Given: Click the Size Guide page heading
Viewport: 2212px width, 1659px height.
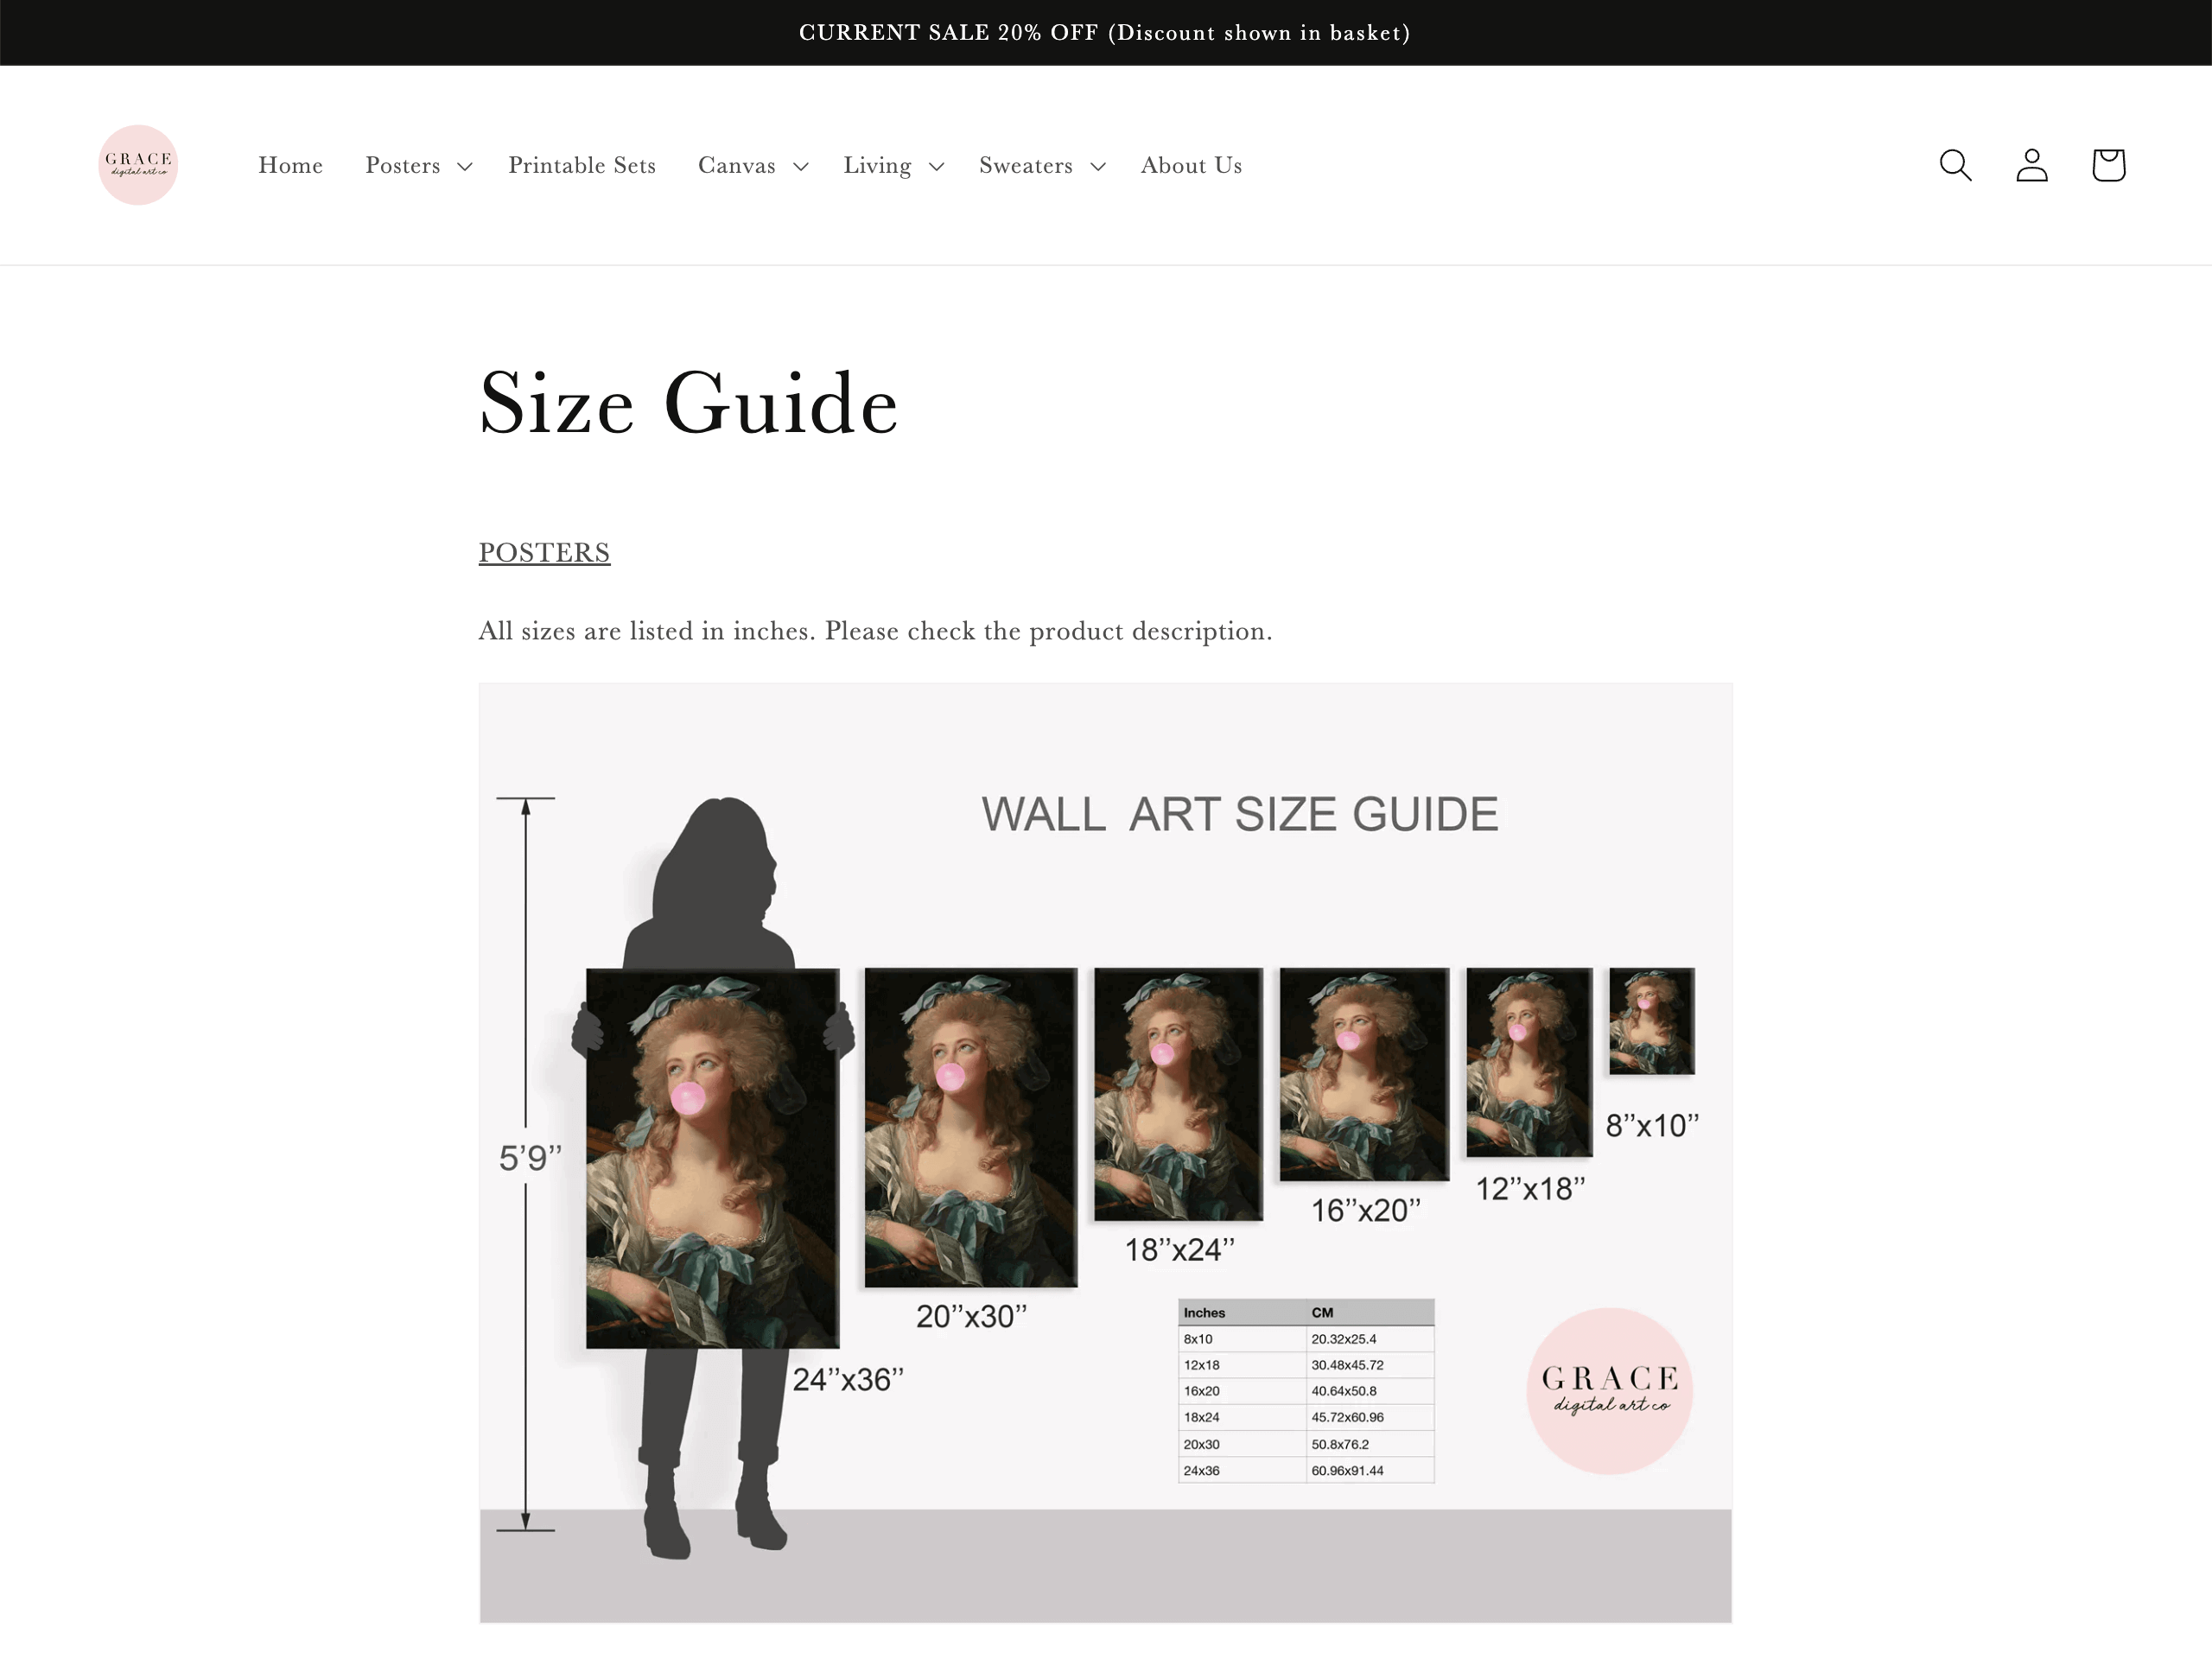Looking at the screenshot, I should tap(688, 404).
